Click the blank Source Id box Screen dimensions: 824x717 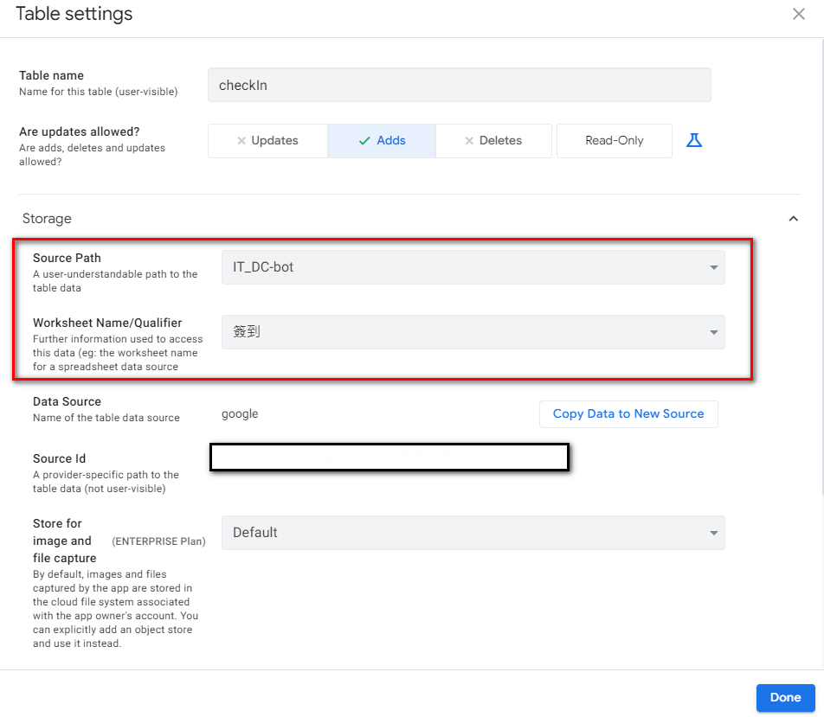coord(389,458)
